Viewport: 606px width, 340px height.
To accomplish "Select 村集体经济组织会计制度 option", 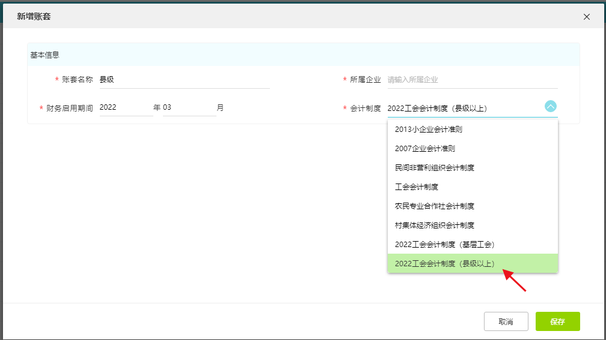I will pos(473,225).
